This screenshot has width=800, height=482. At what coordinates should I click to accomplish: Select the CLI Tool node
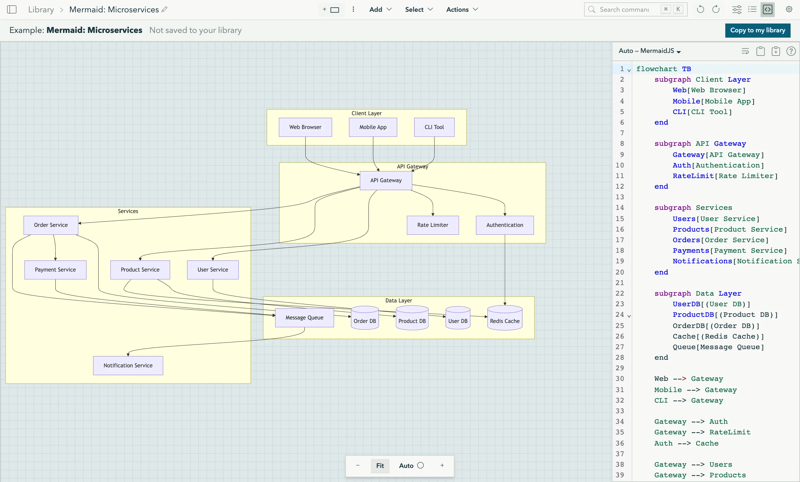point(434,127)
